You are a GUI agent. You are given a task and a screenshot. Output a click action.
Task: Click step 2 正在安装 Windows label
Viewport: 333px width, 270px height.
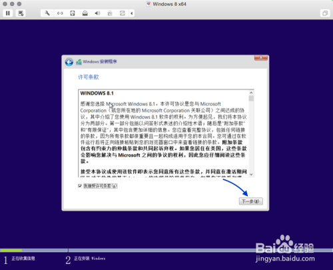[90, 259]
